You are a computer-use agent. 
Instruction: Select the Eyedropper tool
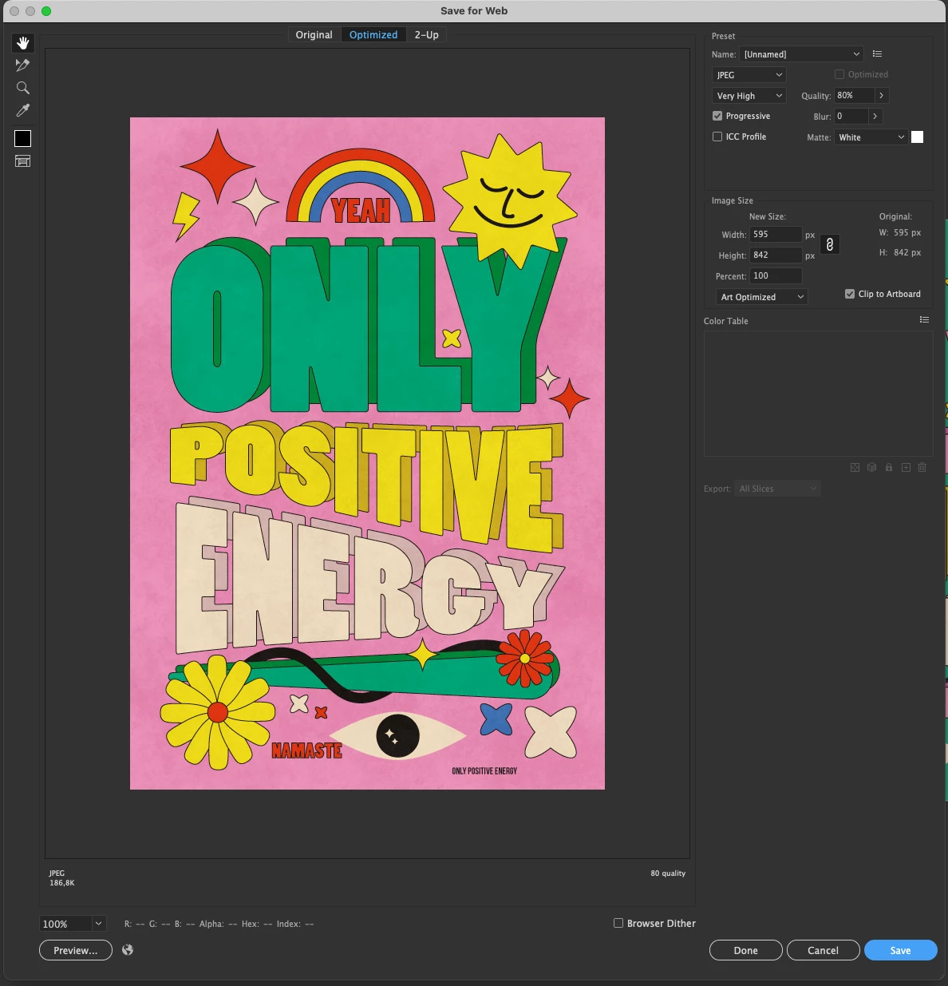point(23,110)
